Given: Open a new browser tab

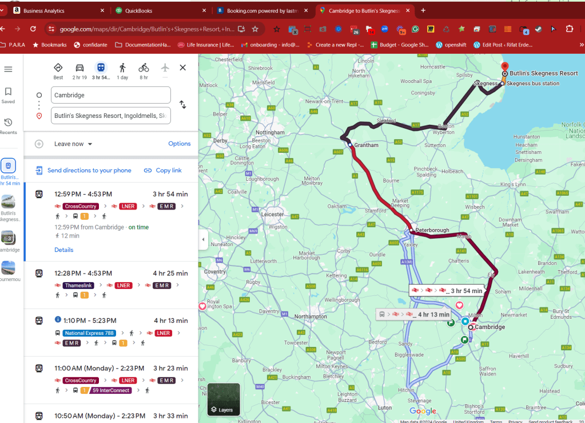Looking at the screenshot, I should (x=423, y=10).
